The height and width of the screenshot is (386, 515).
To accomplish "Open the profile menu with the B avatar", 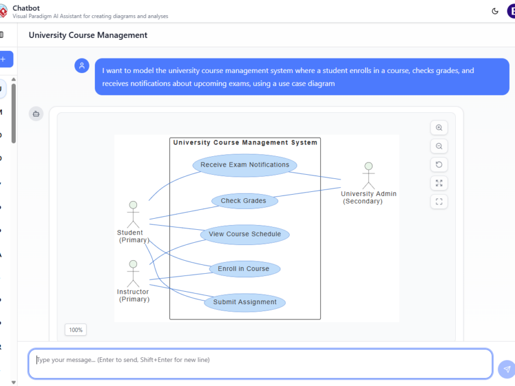I will pos(511,11).
